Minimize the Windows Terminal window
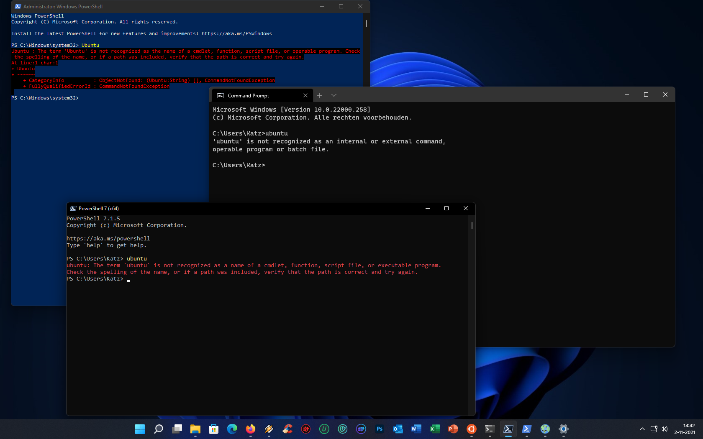Viewport: 703px width, 439px height. pyautogui.click(x=627, y=95)
